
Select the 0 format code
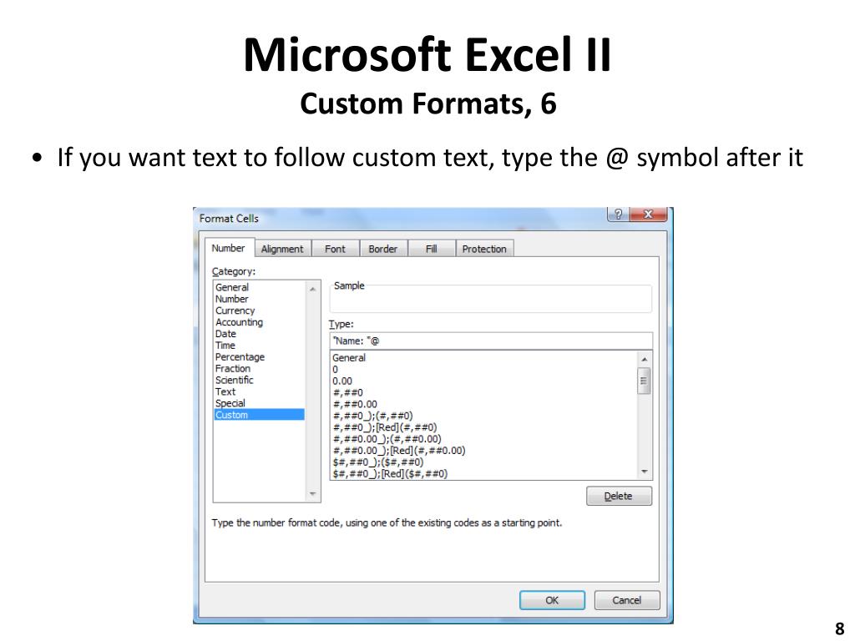336,370
